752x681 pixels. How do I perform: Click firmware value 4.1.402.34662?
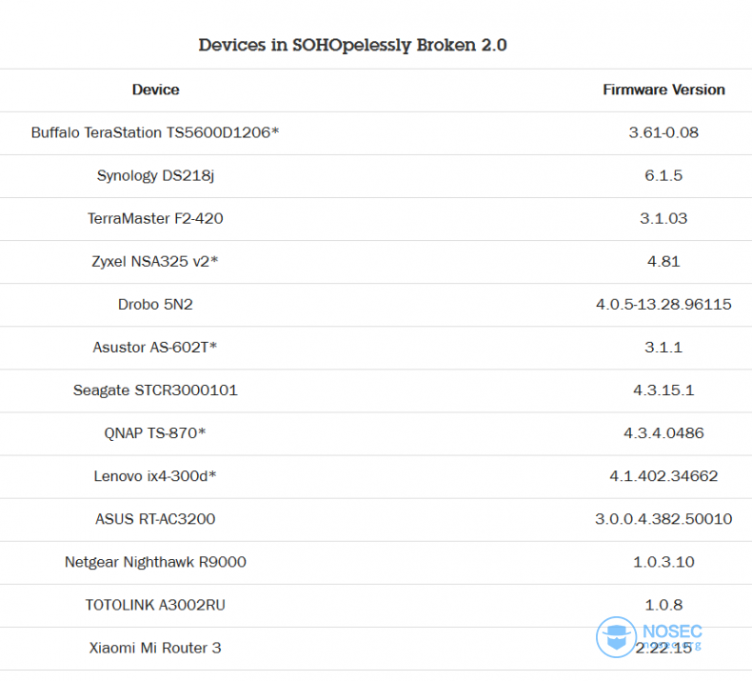coord(663,476)
